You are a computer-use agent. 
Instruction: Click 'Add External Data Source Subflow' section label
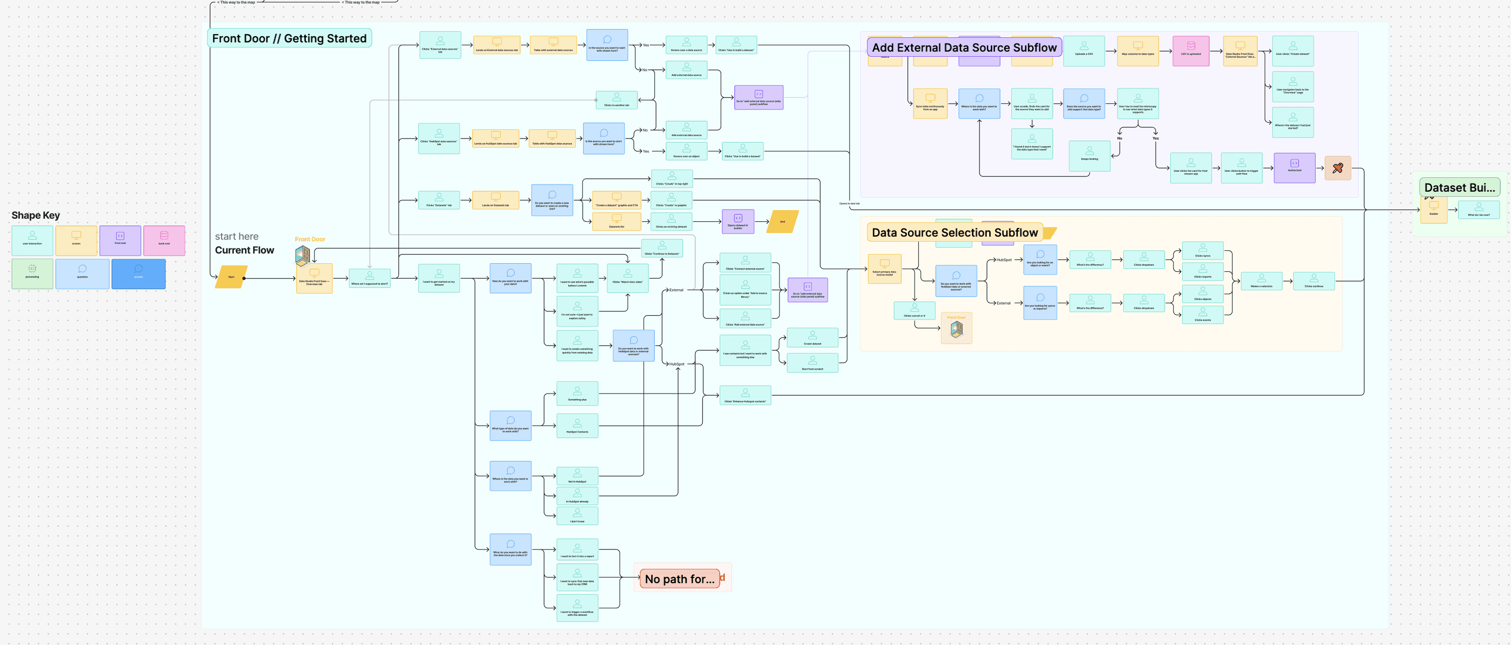click(x=964, y=48)
